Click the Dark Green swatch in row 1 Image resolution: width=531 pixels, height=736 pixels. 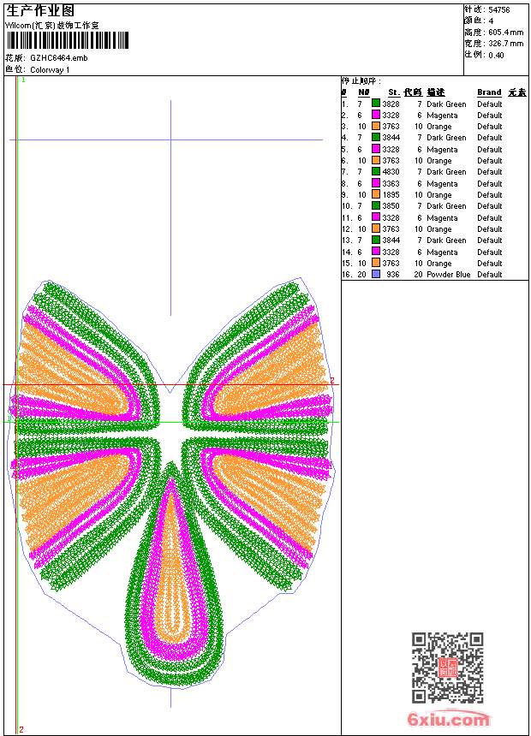pos(376,104)
